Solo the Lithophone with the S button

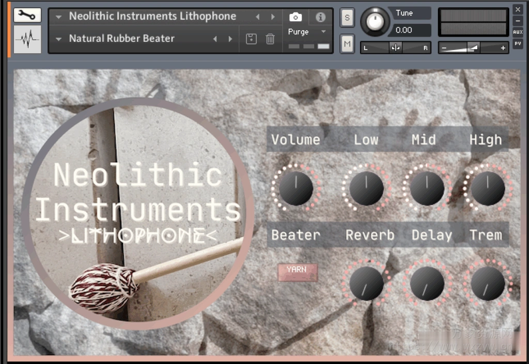[x=347, y=18]
